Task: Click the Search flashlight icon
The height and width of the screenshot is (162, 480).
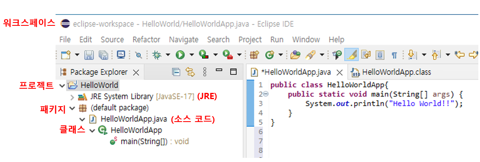Action: tap(310, 55)
